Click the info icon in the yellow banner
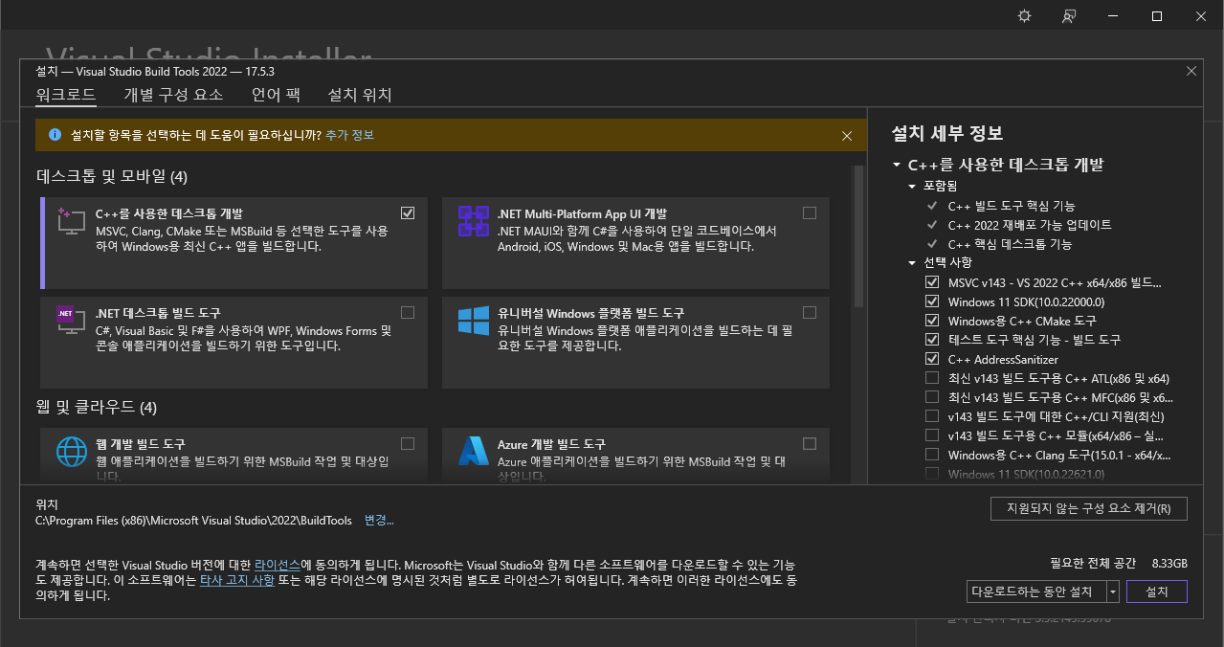Viewport: 1224px width, 647px height. (56, 135)
